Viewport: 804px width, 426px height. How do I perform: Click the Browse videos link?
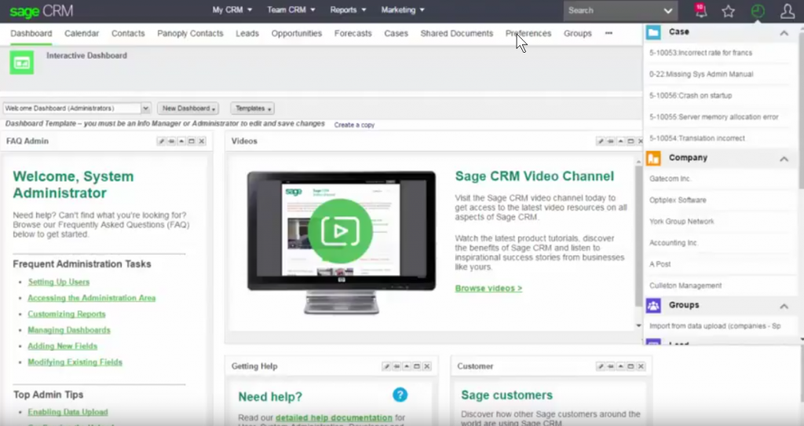(x=488, y=288)
